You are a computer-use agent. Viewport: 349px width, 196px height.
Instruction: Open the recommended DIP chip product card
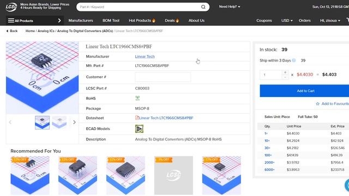[77, 175]
